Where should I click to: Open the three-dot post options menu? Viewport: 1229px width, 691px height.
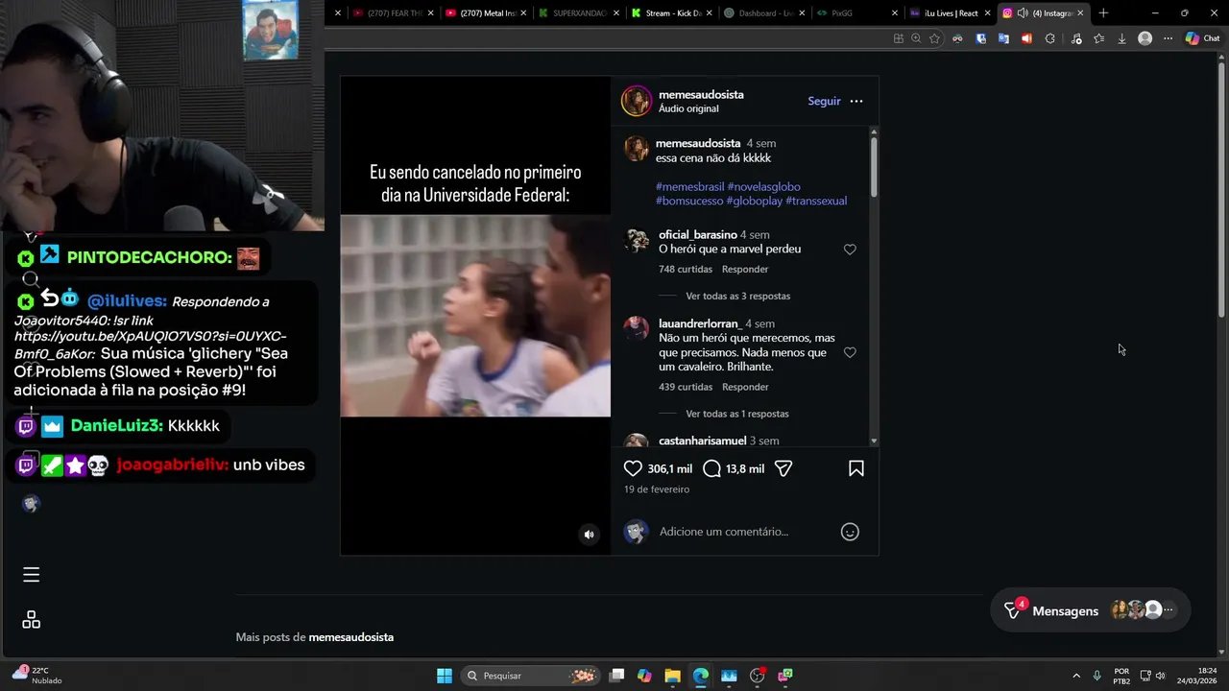pos(856,101)
